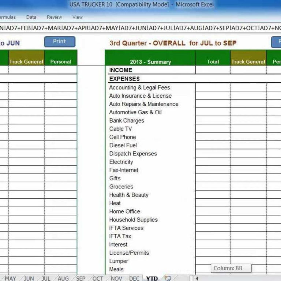281x281 pixels.
Task: Select the 'Automotive Gas & Oil' row
Action: point(135,112)
